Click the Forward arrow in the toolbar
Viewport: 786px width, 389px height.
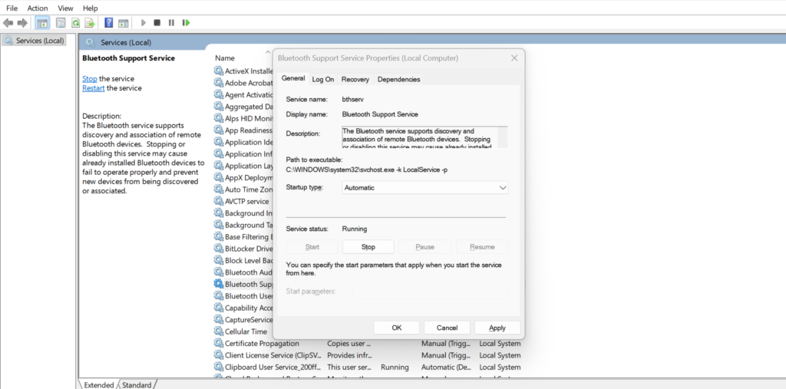(22, 22)
